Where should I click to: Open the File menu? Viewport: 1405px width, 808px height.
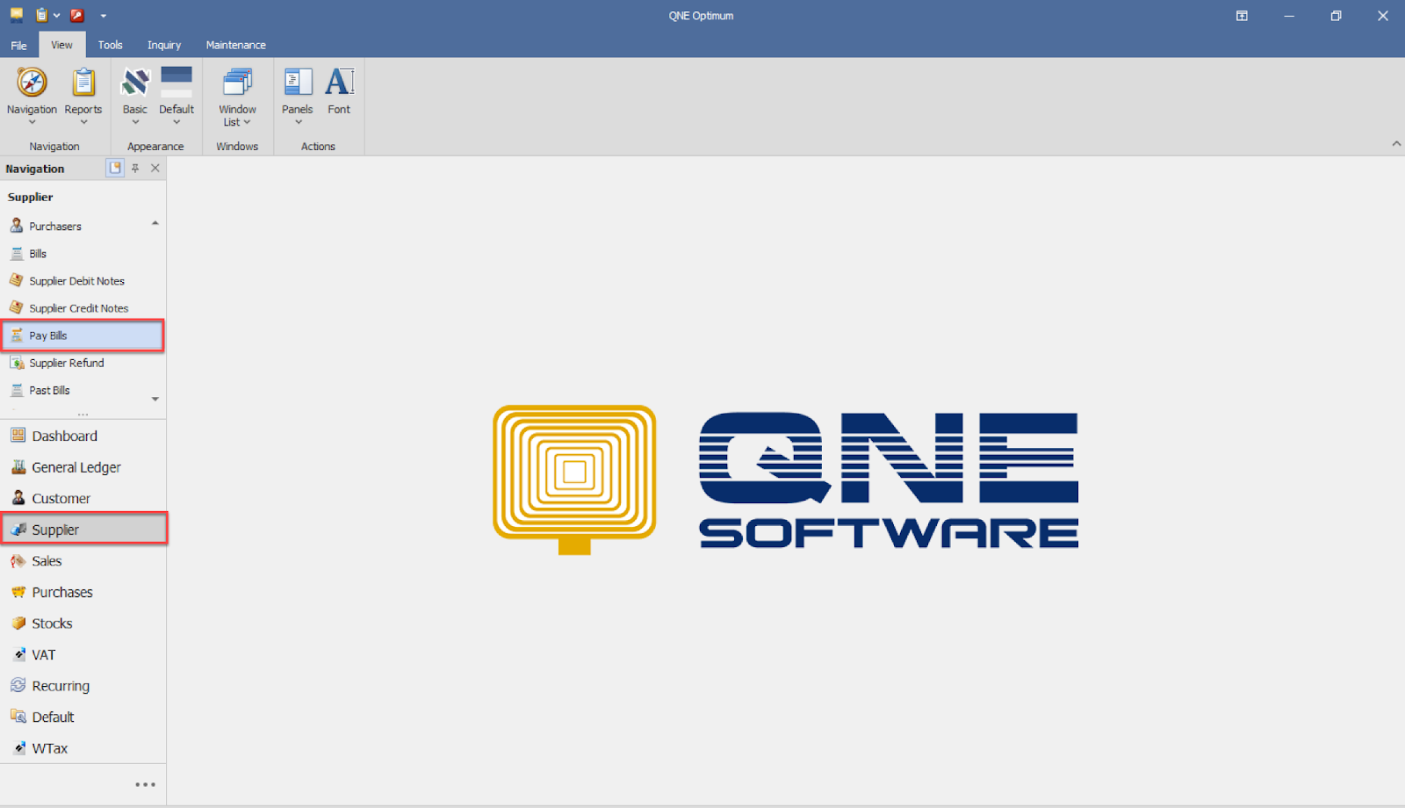click(x=18, y=45)
